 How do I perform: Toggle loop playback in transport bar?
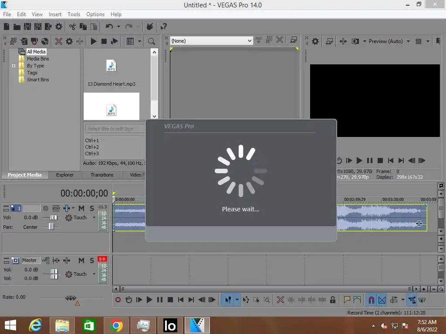click(x=128, y=300)
